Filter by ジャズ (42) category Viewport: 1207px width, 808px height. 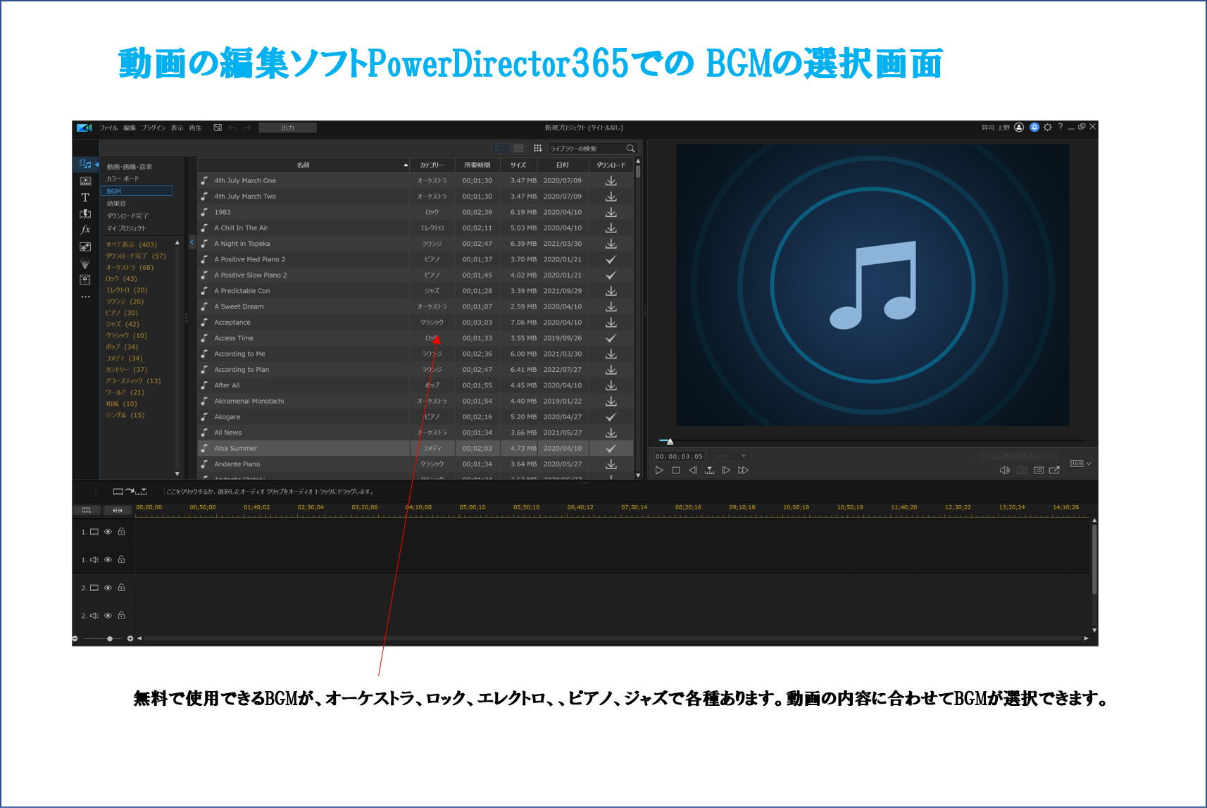123,324
